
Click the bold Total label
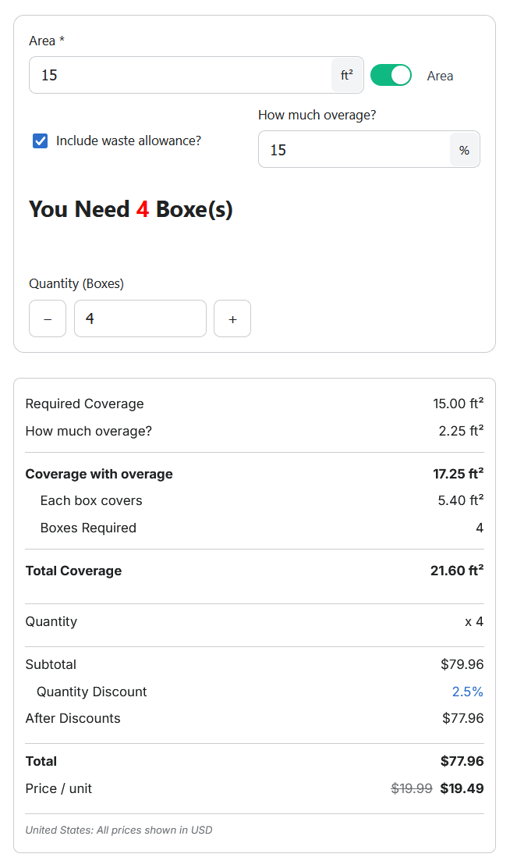[x=41, y=761]
